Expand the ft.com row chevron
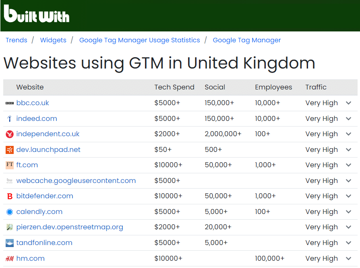Viewport: 360px width, 268px height. [x=348, y=165]
